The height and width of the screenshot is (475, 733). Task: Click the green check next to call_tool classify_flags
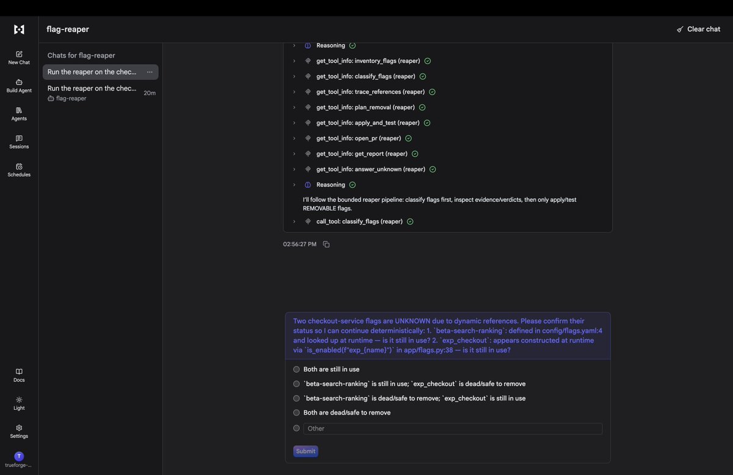coord(410,221)
